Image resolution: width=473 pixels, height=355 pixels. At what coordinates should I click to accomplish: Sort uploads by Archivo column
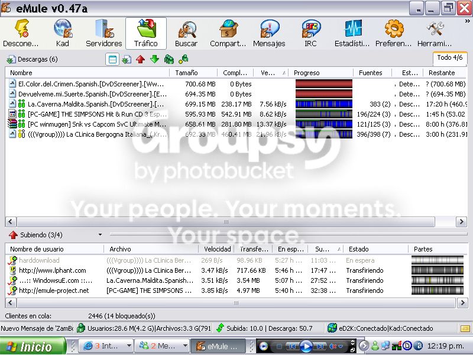151,249
